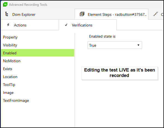164x128 pixels.
Task: Select TextFromImage verification
Action: pyautogui.click(x=16, y=100)
